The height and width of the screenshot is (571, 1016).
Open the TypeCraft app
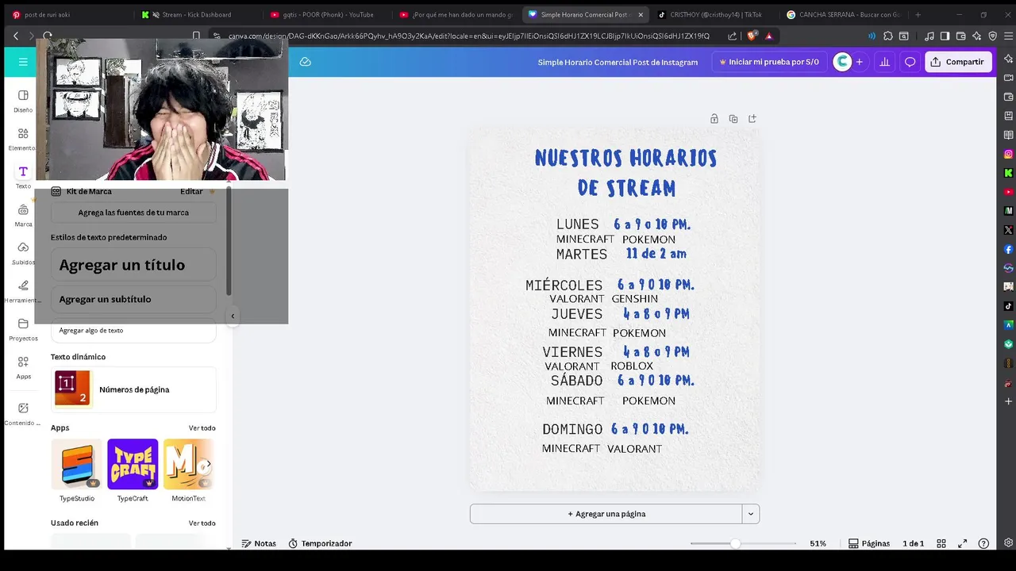coord(133,470)
